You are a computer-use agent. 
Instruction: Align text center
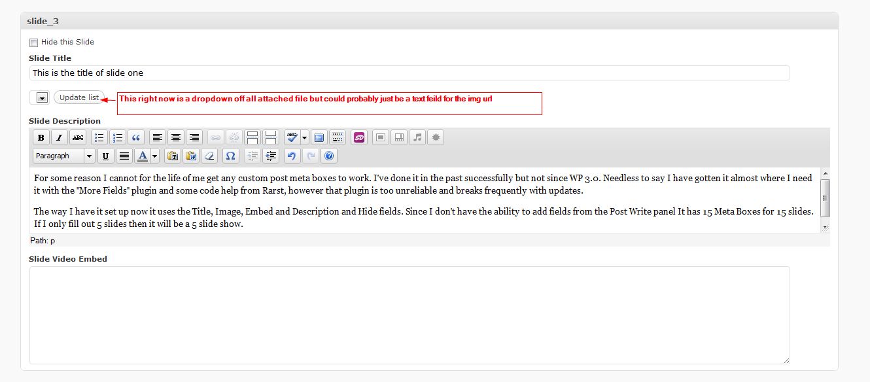click(x=175, y=137)
